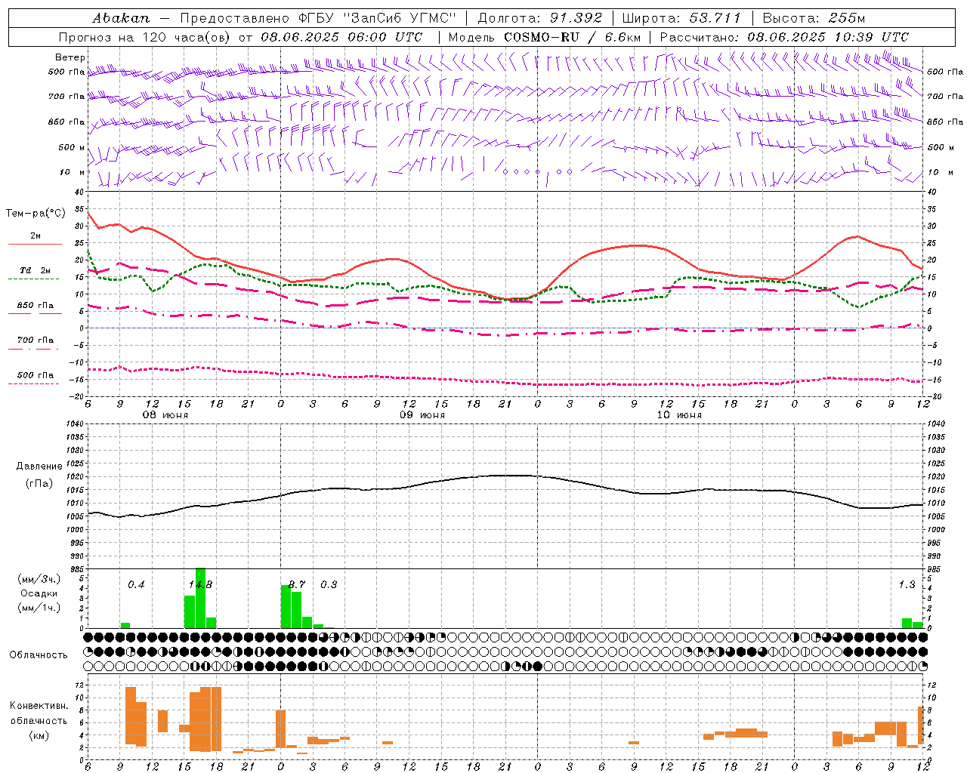Click the "Рассчитано: 08.06.2025 10:39 UTC" timestamp
967x773 pixels.
click(x=784, y=36)
